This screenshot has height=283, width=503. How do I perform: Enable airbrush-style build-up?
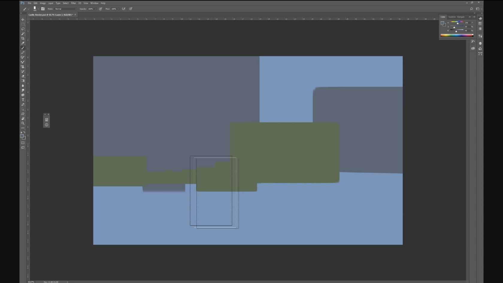[124, 9]
